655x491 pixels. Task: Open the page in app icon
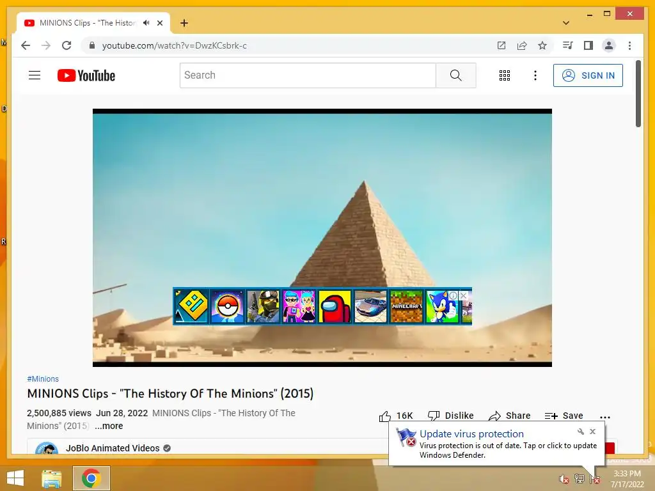(501, 45)
